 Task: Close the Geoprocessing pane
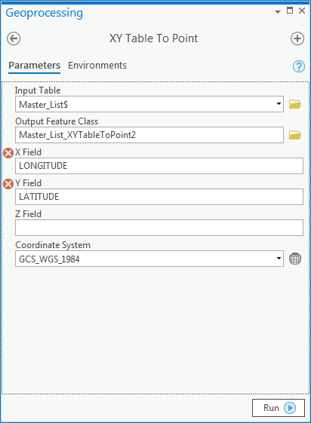302,11
